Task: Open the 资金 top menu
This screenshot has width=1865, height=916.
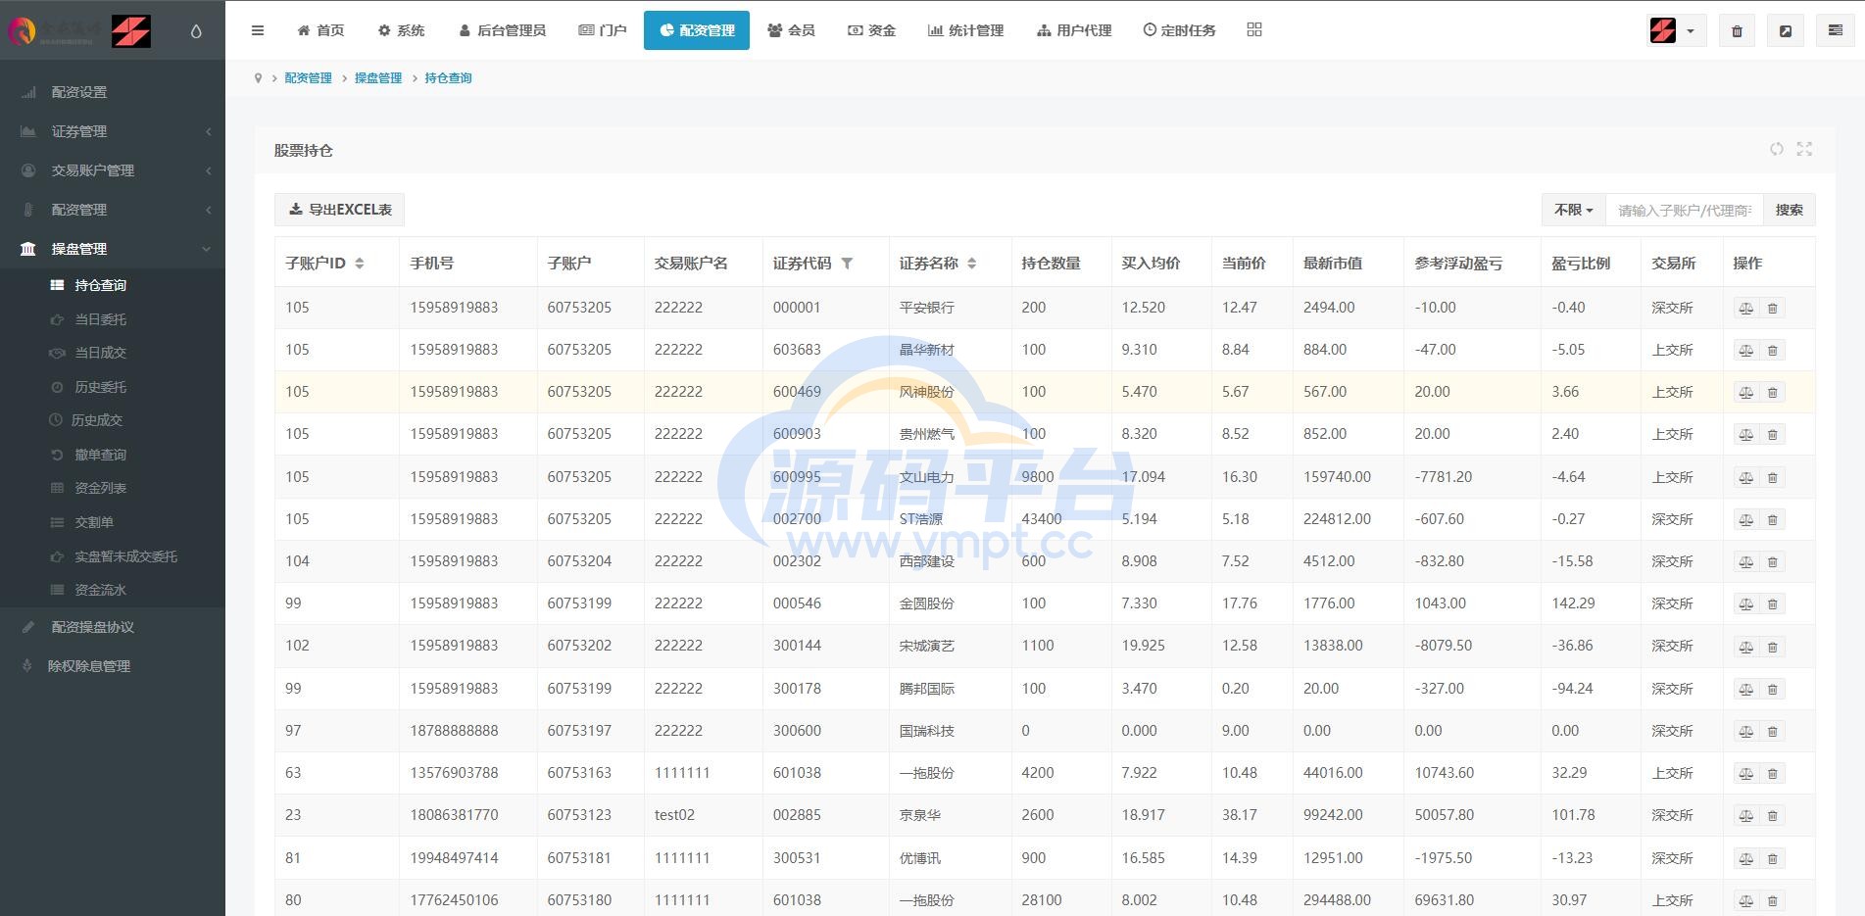Action: coord(871,30)
